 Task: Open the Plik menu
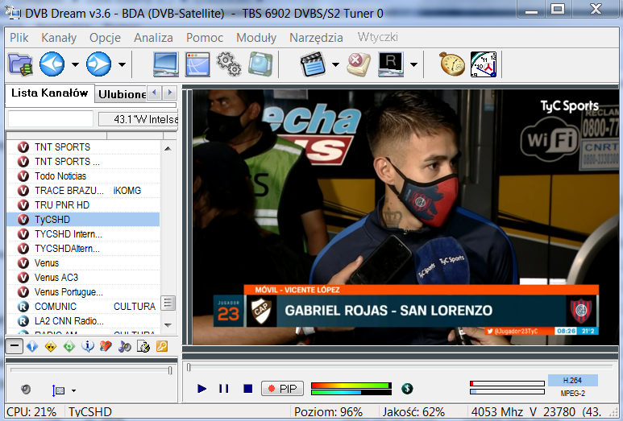(19, 38)
